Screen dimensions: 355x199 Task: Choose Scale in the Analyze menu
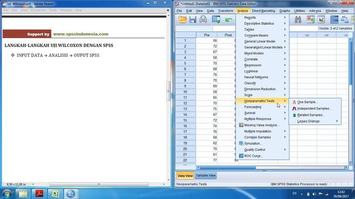[x=262, y=95]
